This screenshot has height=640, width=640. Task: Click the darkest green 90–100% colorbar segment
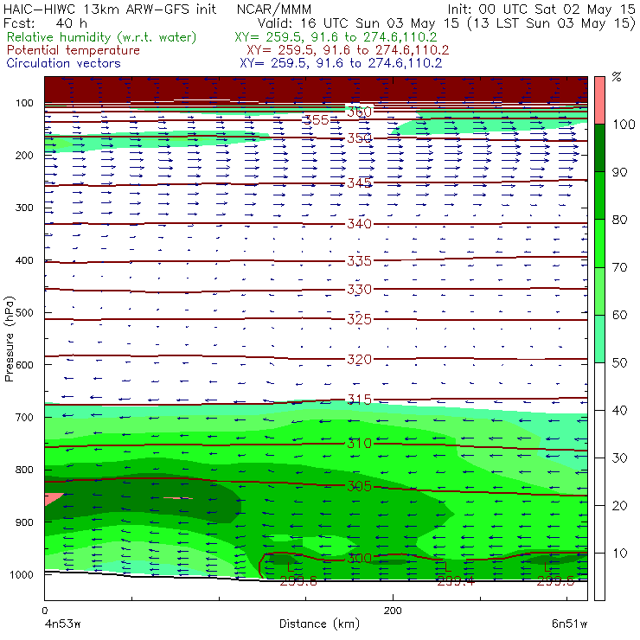coord(599,148)
